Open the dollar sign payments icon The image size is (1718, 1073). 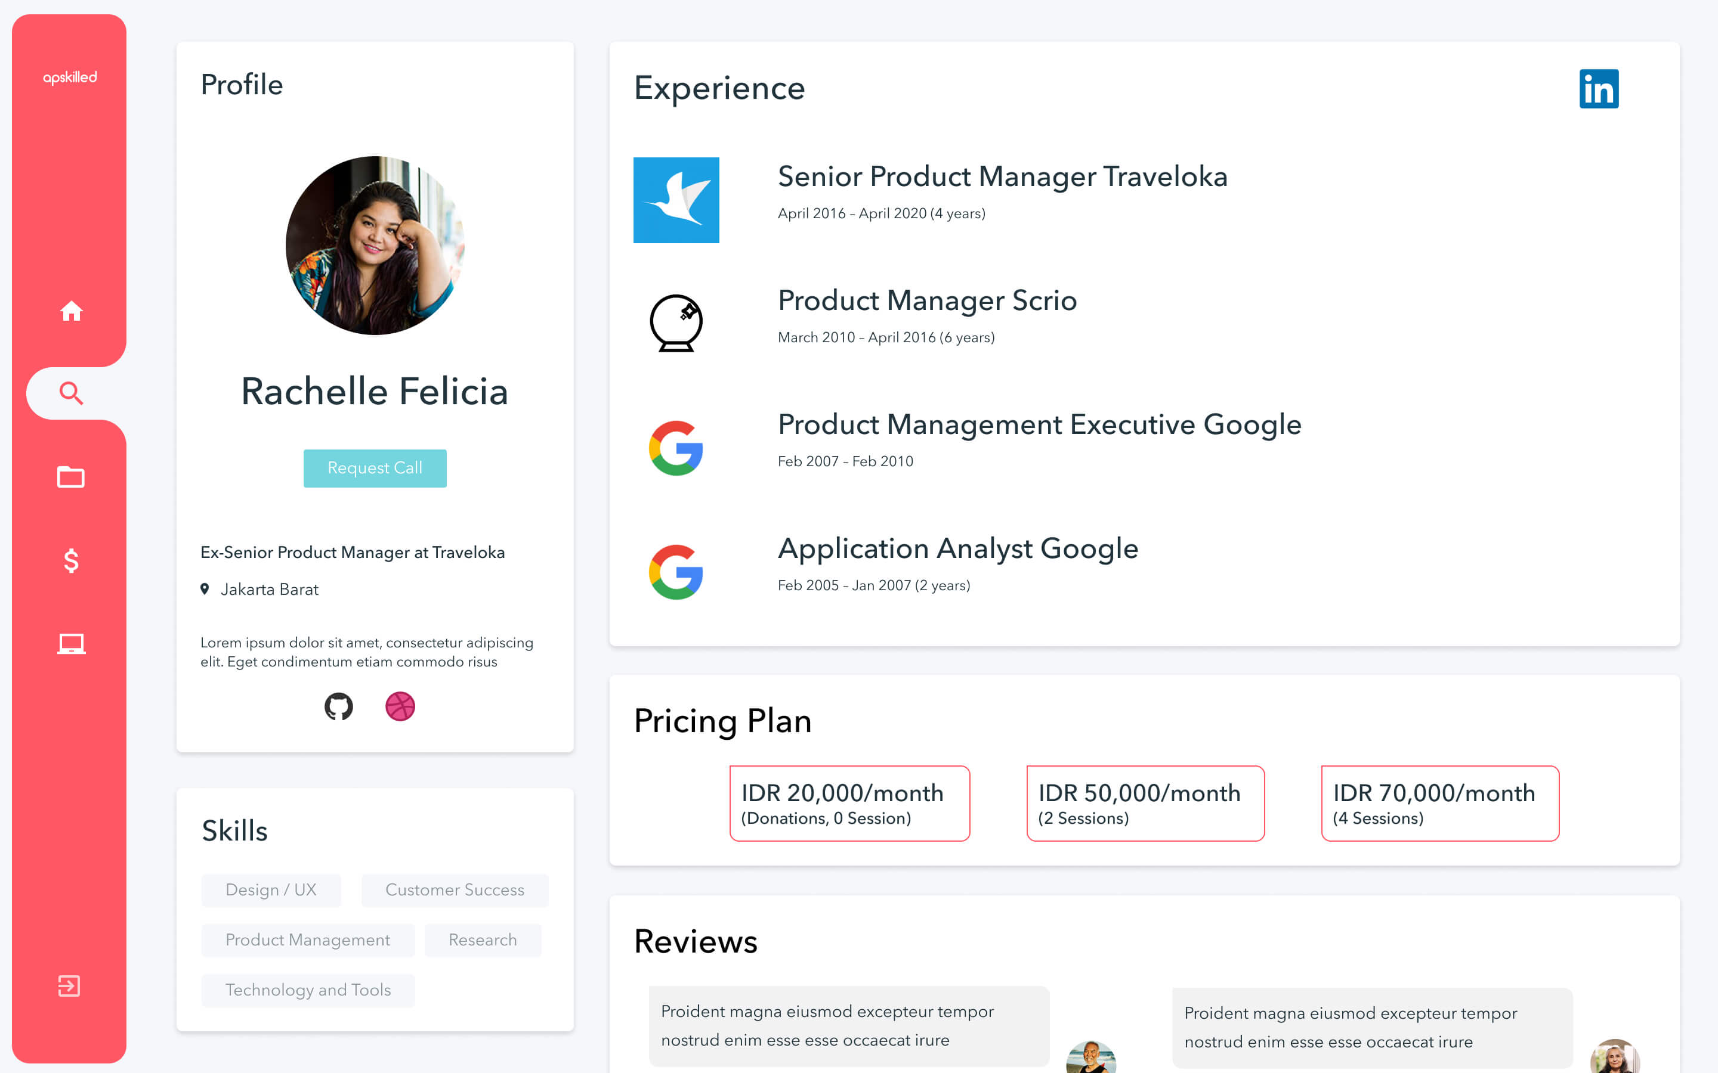71,560
